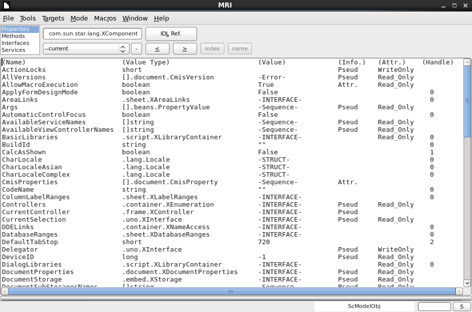Click the 720 value of DefaultTabStop

point(264,242)
